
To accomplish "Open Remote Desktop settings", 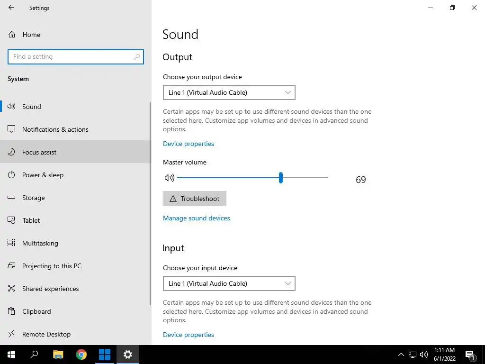I will 76,334.
